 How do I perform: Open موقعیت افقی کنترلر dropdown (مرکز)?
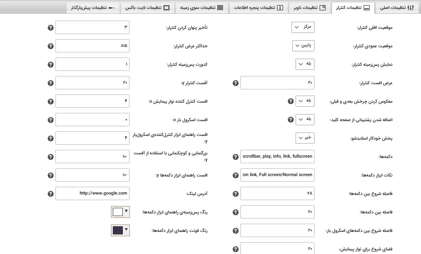click(303, 27)
